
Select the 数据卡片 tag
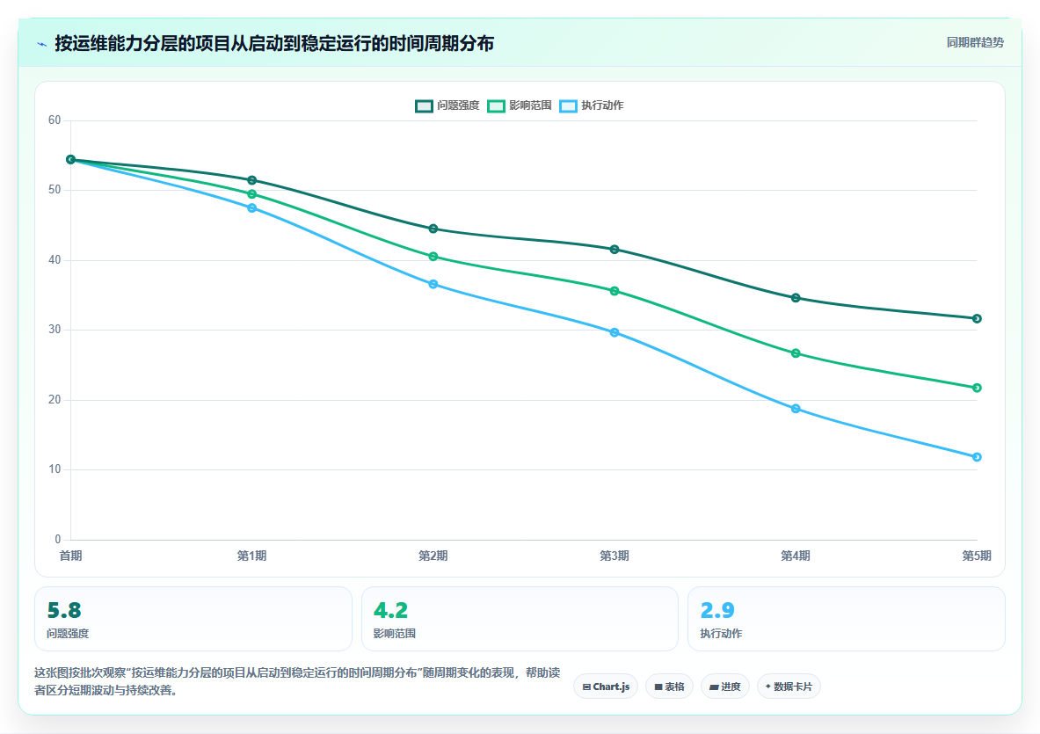789,687
